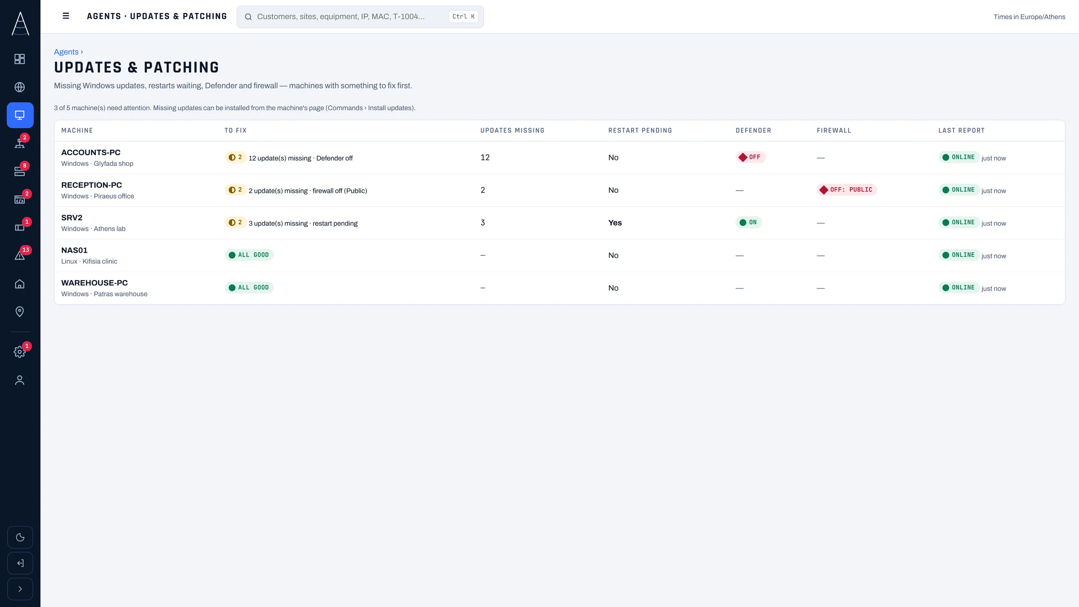Click OFF: PUBLIC firewall badge
The width and height of the screenshot is (1079, 607).
(x=847, y=190)
